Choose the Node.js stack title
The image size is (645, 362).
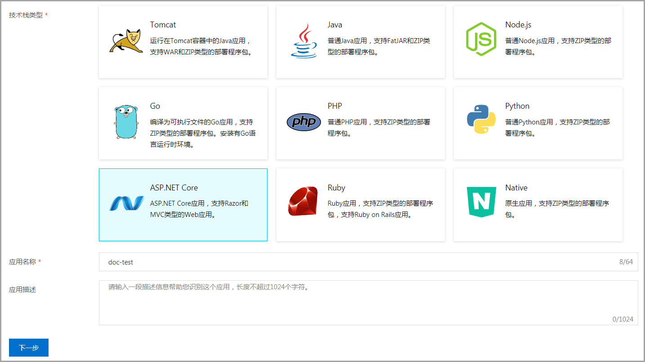(518, 25)
